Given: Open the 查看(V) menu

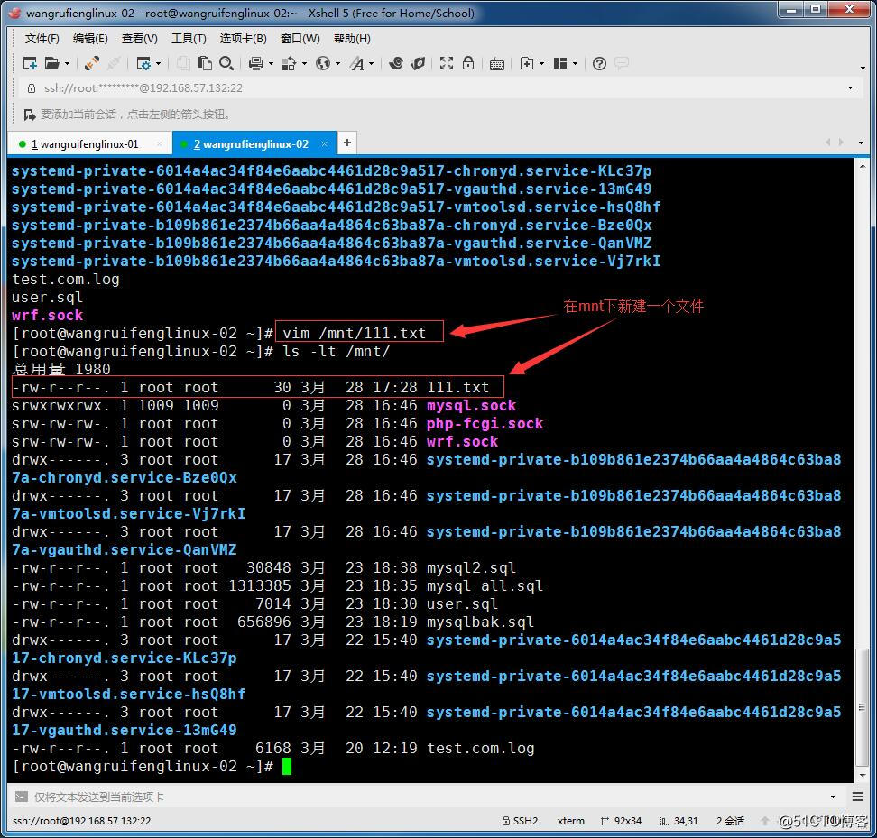Looking at the screenshot, I should click(139, 39).
